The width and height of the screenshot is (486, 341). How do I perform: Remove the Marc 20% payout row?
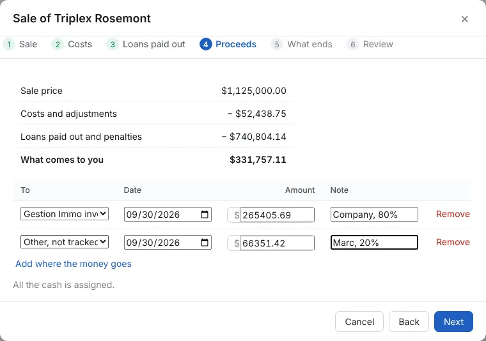[453, 242]
